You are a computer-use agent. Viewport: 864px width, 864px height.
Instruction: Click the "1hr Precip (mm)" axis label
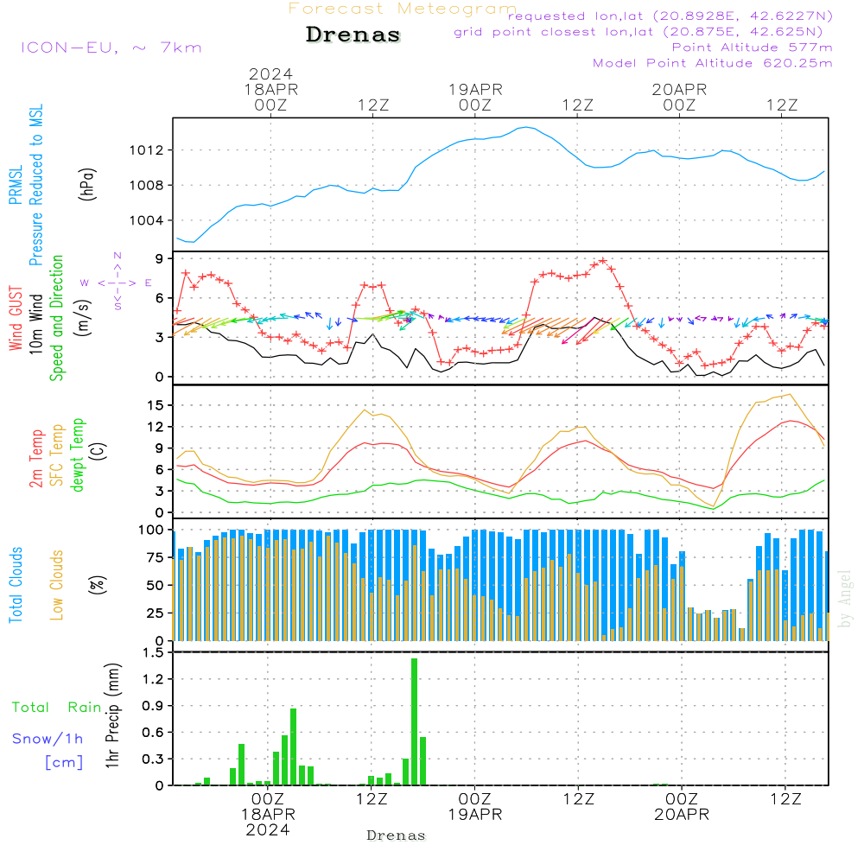coord(112,715)
